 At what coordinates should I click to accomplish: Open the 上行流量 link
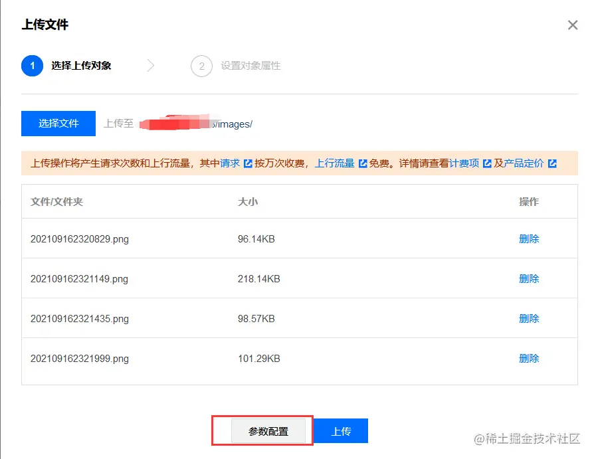tap(334, 163)
